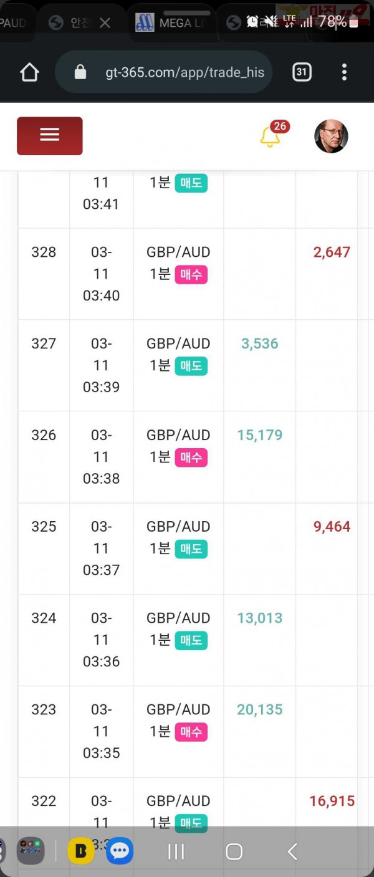
Task: Open the yellow B app in dock
Action: point(80,851)
